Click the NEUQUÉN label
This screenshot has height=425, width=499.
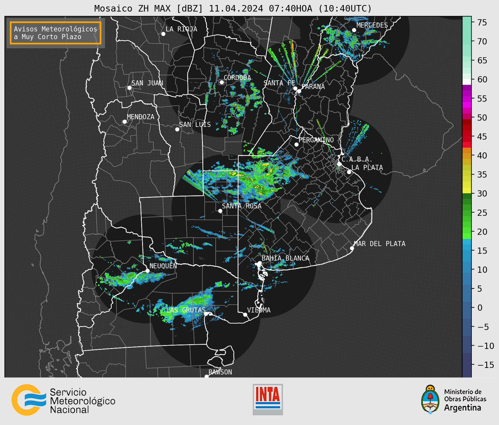click(163, 266)
